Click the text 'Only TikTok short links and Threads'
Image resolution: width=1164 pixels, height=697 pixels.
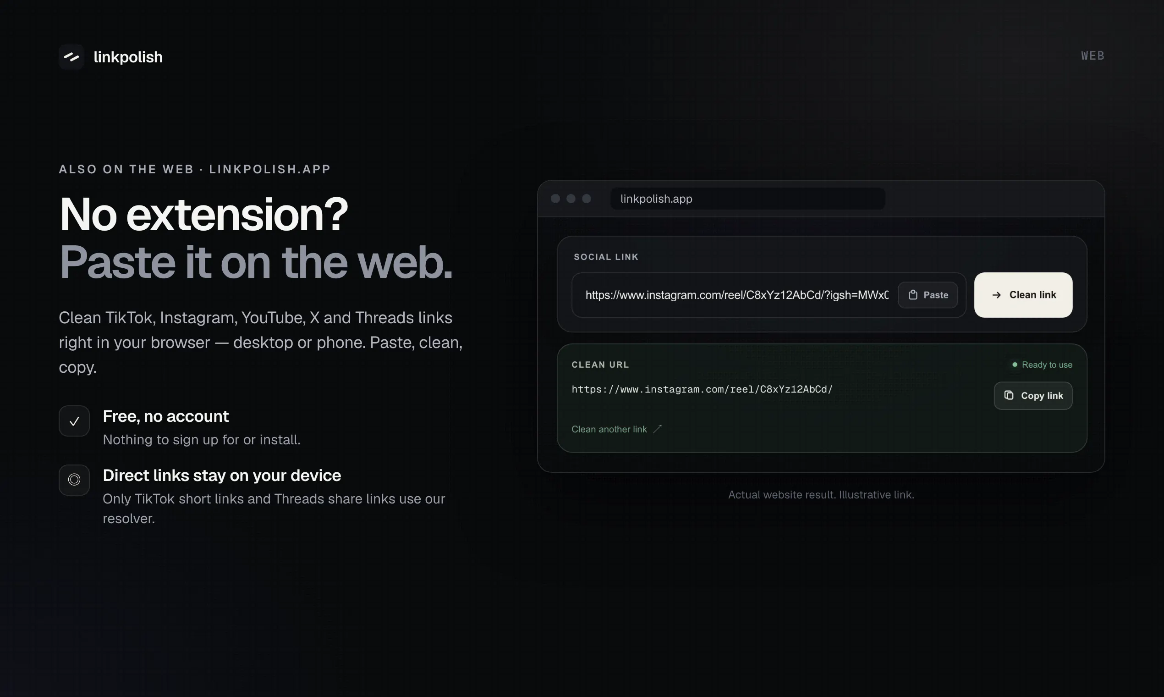tap(274, 509)
